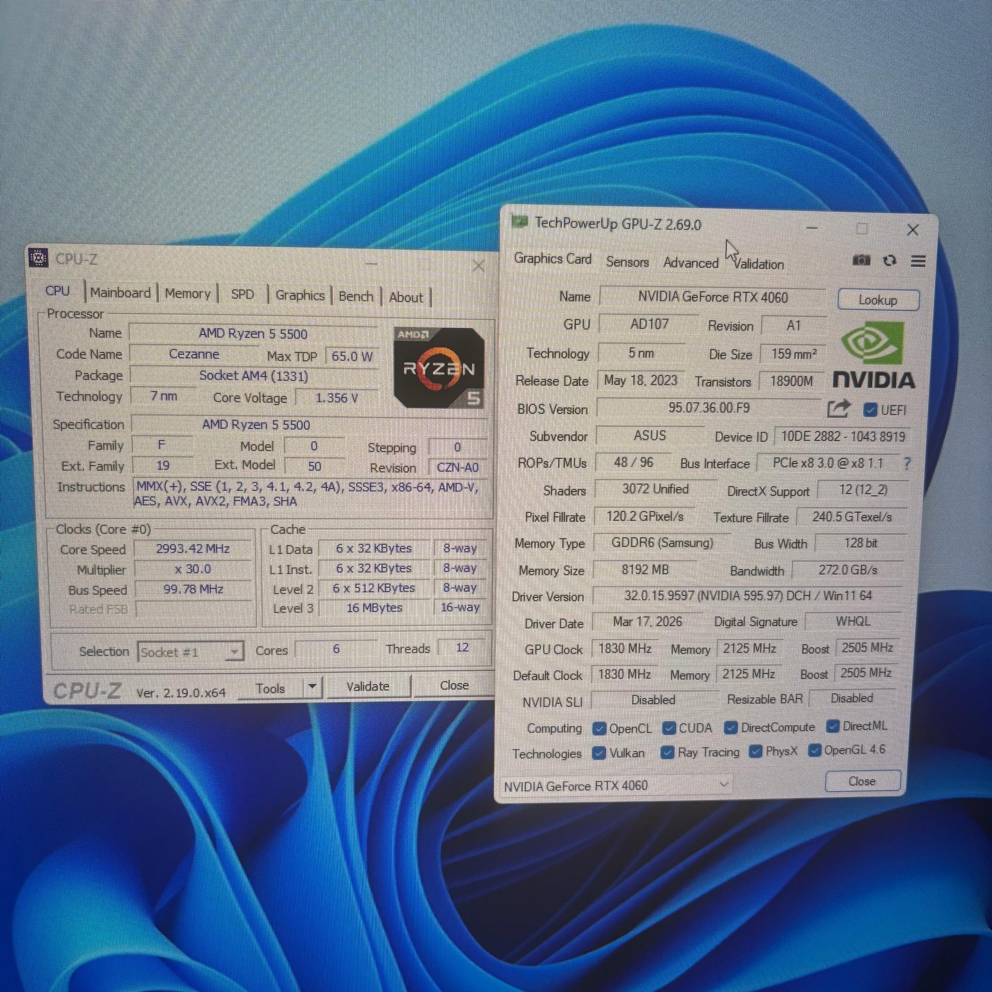Toggle the CUDA checkbox
This screenshot has width=992, height=992.
(668, 728)
